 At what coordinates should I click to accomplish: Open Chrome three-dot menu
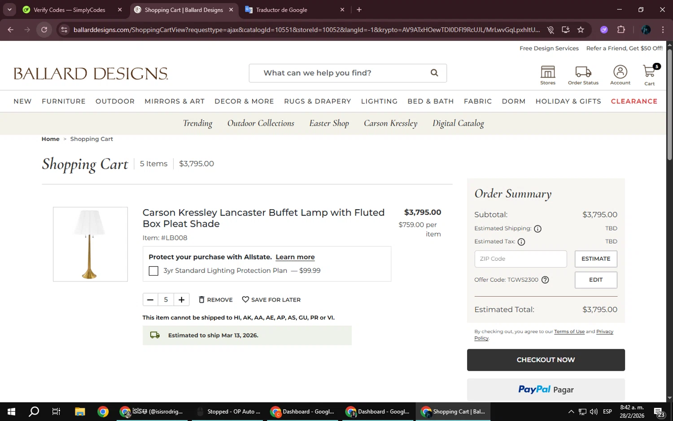tap(663, 30)
